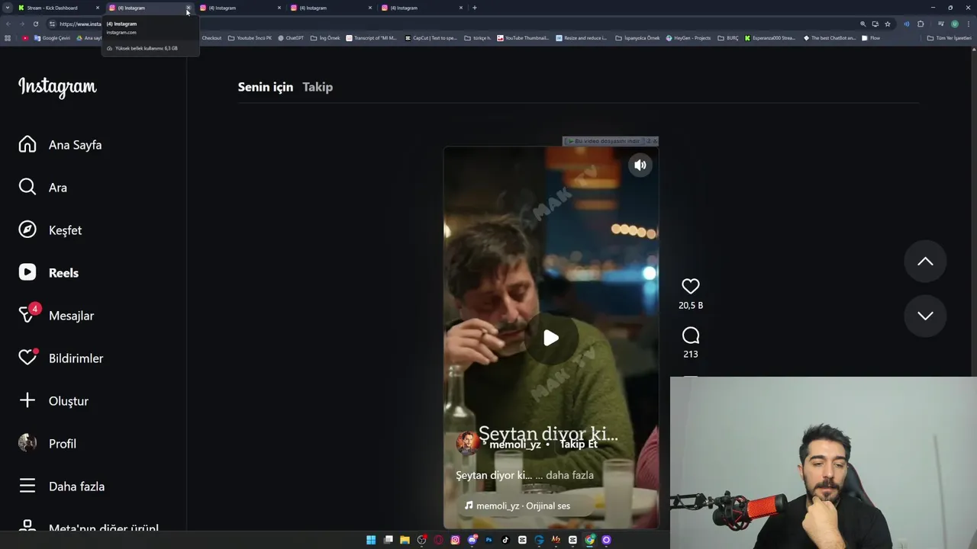
Task: Open the BURÇ bookmark folder
Action: [728, 37]
